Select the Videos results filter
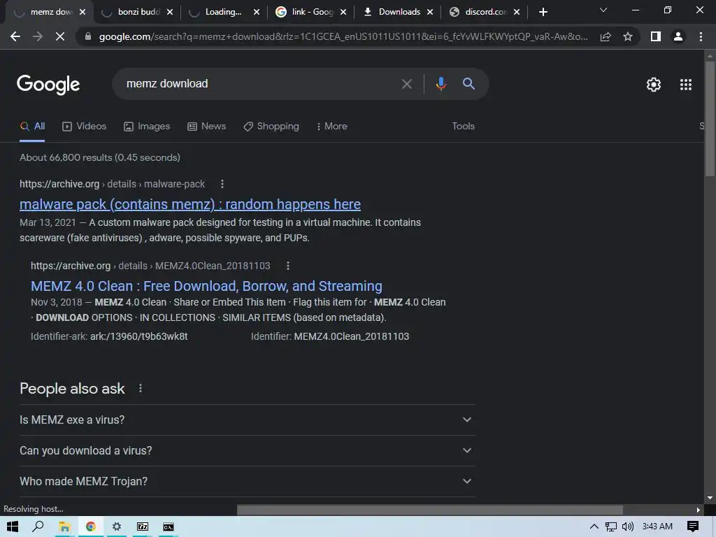This screenshot has height=537, width=716. pos(85,127)
